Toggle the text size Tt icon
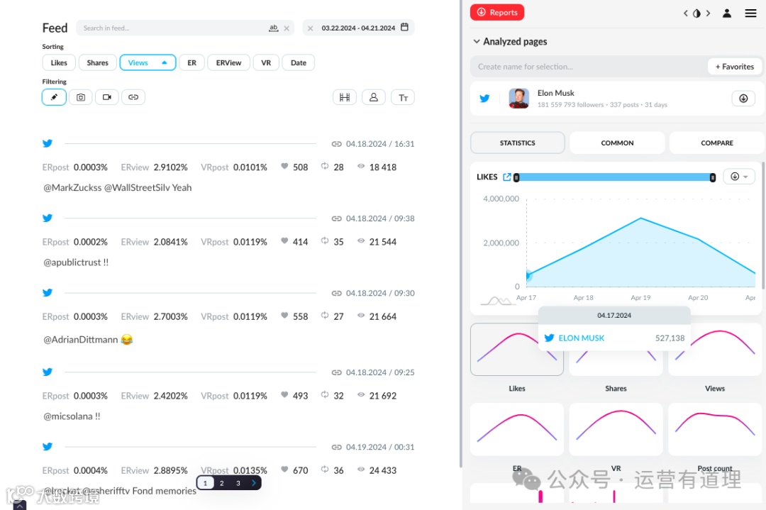This screenshot has width=766, height=510. coord(403,98)
